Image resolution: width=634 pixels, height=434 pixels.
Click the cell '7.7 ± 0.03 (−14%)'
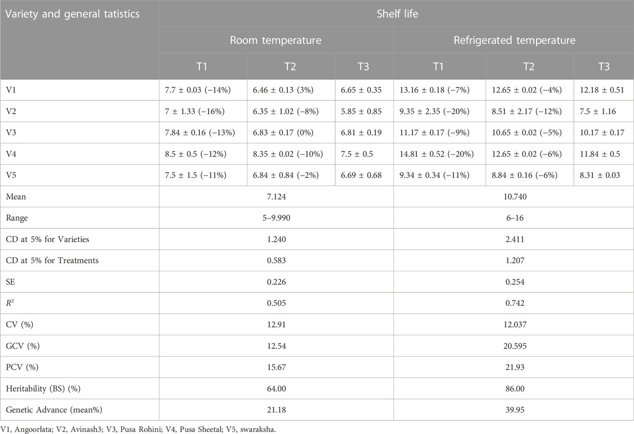click(203, 90)
